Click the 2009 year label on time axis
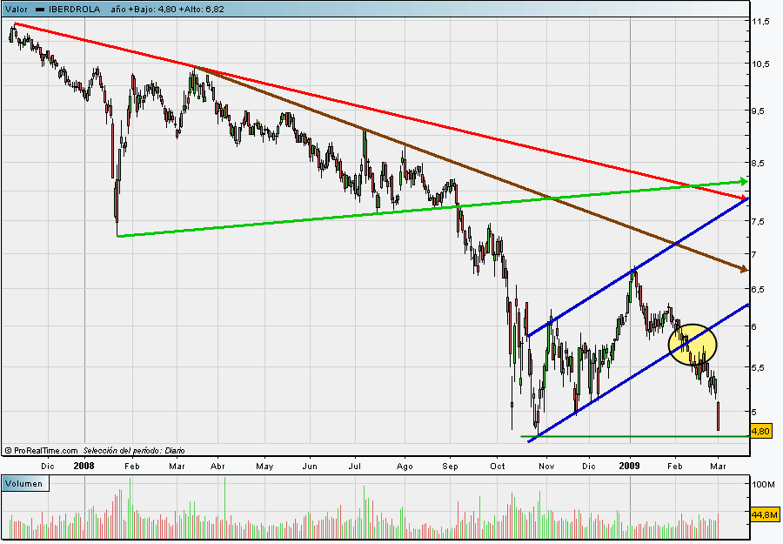 (x=629, y=466)
